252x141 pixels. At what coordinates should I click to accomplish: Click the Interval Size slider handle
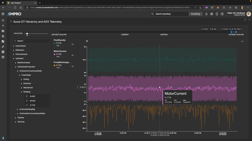pyautogui.click(x=27, y=33)
